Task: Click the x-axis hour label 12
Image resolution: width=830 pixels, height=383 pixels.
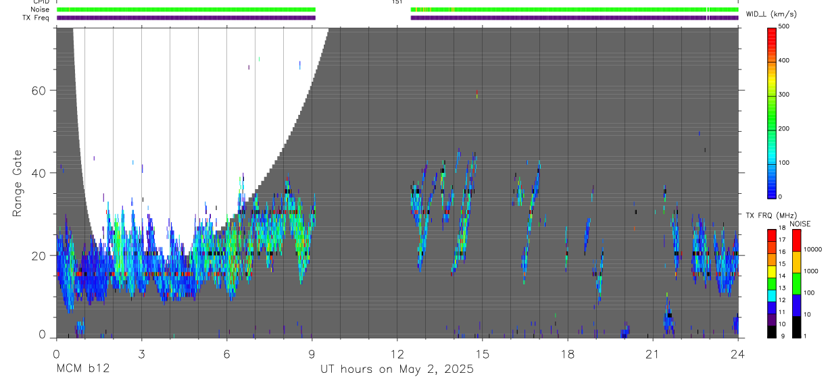Action: [x=397, y=354]
